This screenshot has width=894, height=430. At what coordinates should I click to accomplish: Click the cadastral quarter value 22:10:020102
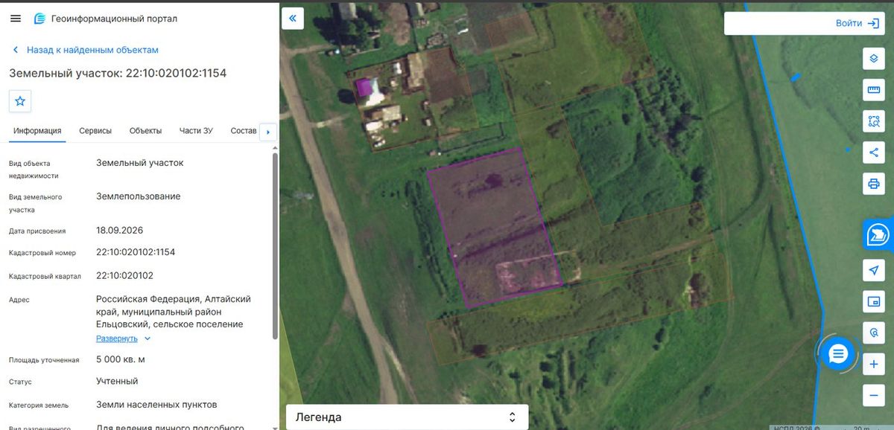124,275
